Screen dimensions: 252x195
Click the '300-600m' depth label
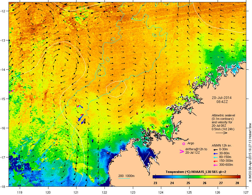click(x=226, y=165)
